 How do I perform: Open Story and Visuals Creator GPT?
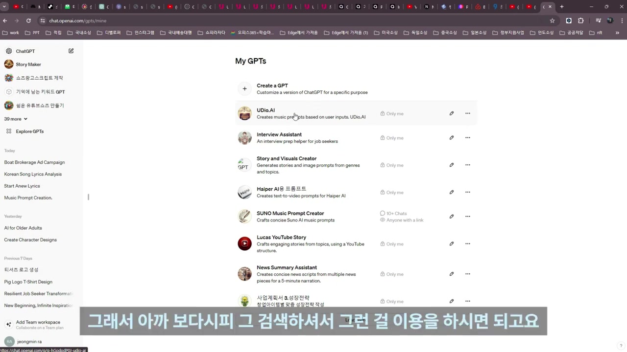coord(356,165)
